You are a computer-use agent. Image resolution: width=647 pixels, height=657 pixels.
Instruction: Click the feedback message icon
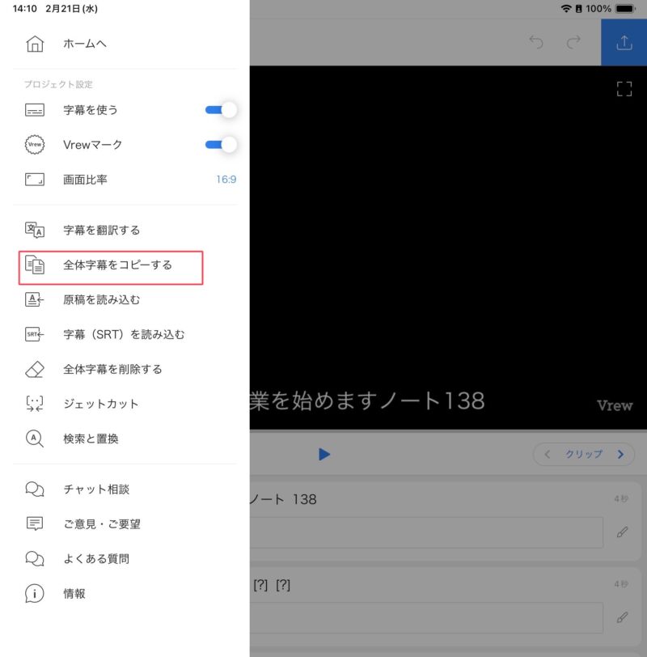pos(35,523)
